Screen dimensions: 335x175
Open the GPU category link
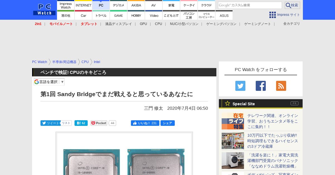click(143, 24)
